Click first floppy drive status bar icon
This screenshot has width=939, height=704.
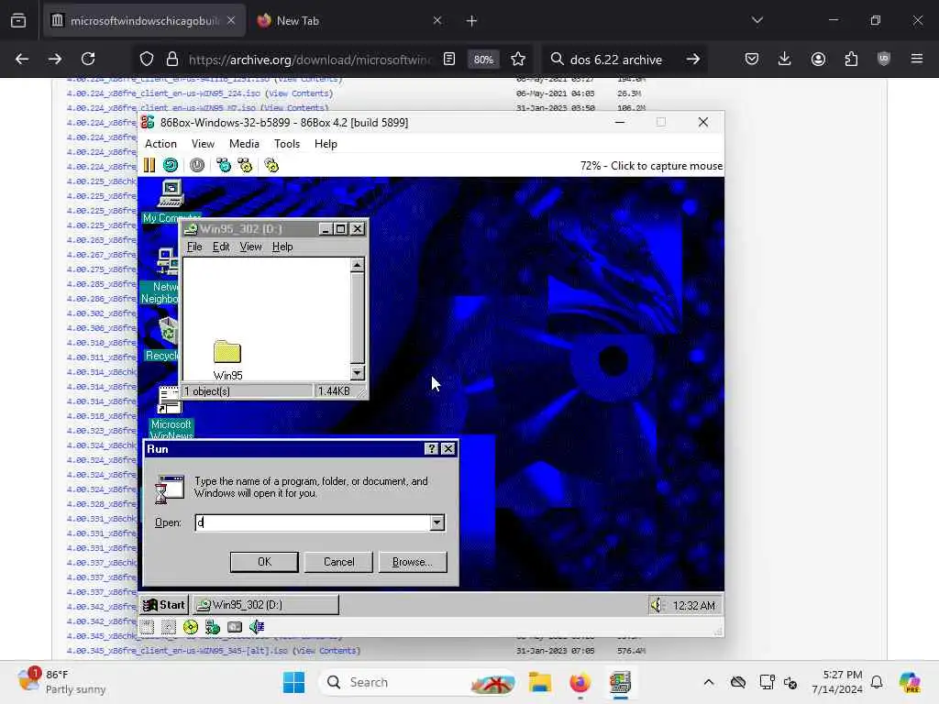tap(148, 627)
